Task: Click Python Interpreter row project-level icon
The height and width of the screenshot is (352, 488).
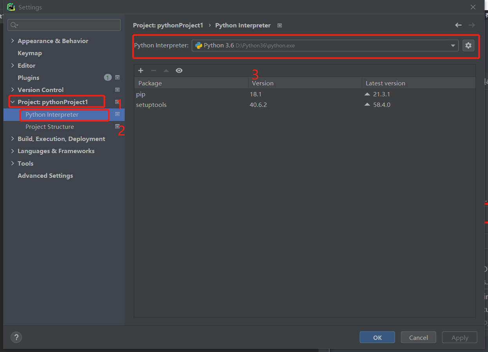Action: tap(117, 114)
